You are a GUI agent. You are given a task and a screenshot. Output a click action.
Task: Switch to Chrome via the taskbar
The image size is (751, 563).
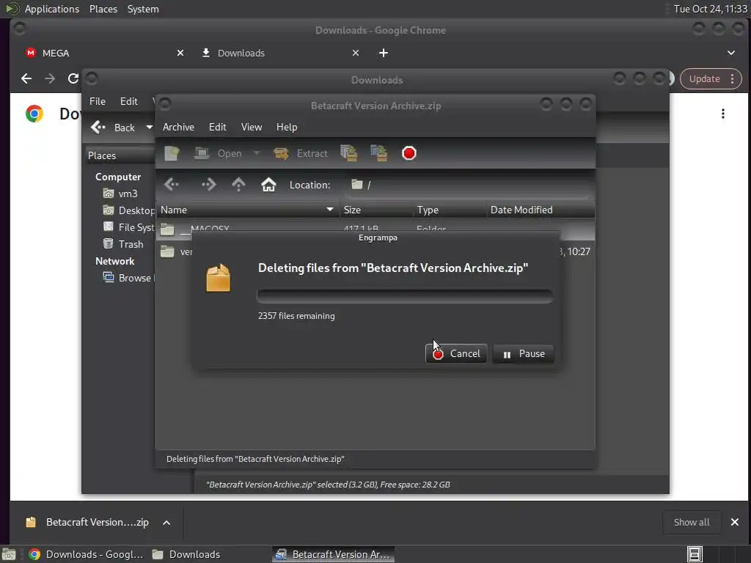tap(86, 554)
